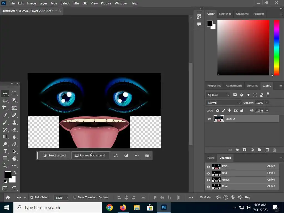The image size is (284, 213).
Task: Toggle Green channel visibility
Action: pos(209,180)
